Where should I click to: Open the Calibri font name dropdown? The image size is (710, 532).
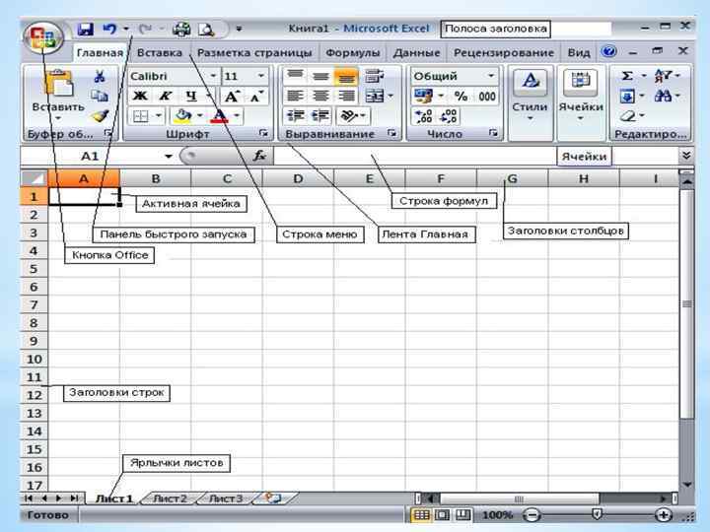[213, 76]
